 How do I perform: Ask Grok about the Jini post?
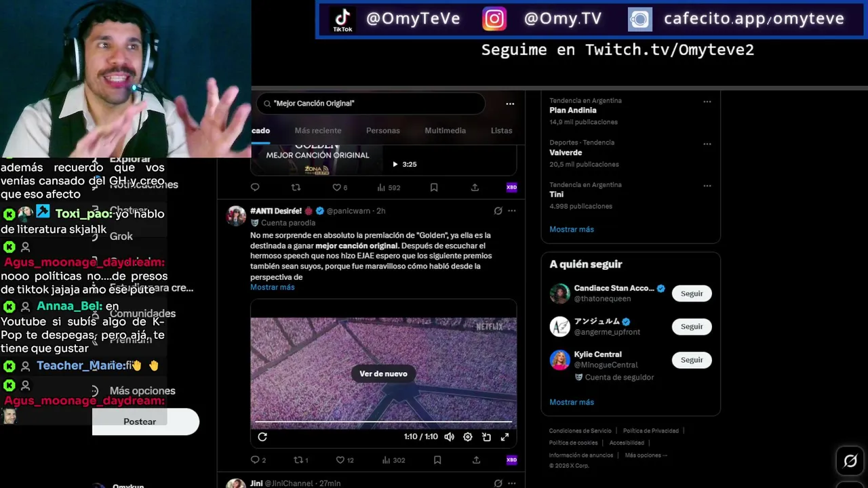[x=498, y=483]
